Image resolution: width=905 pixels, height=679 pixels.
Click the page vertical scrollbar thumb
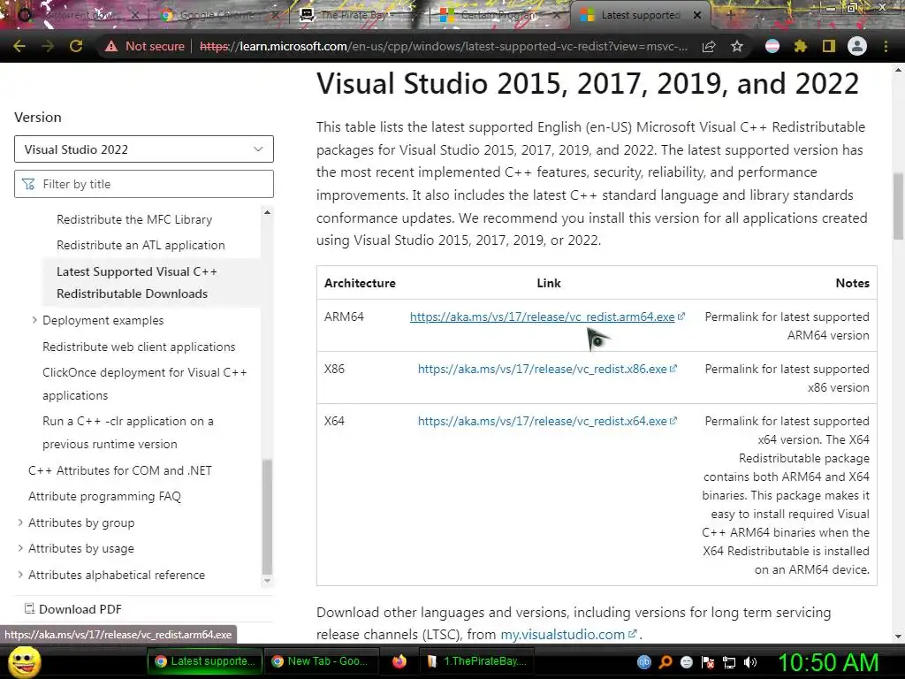pos(898,205)
